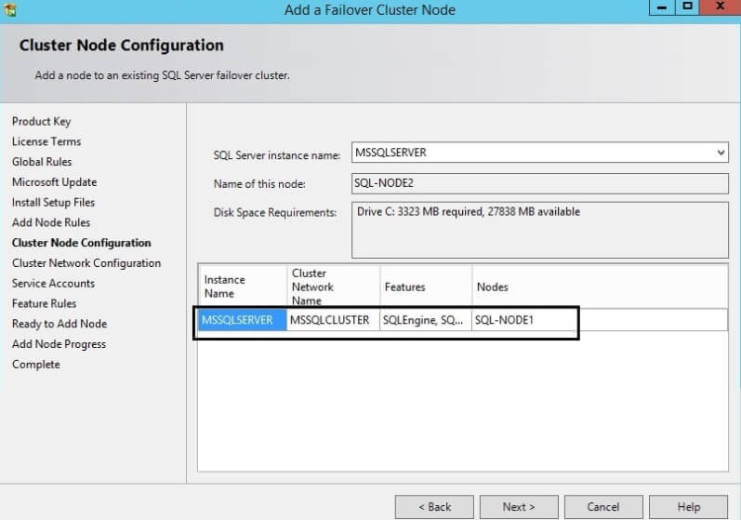
Task: Select the License Terms step
Action: coord(46,141)
